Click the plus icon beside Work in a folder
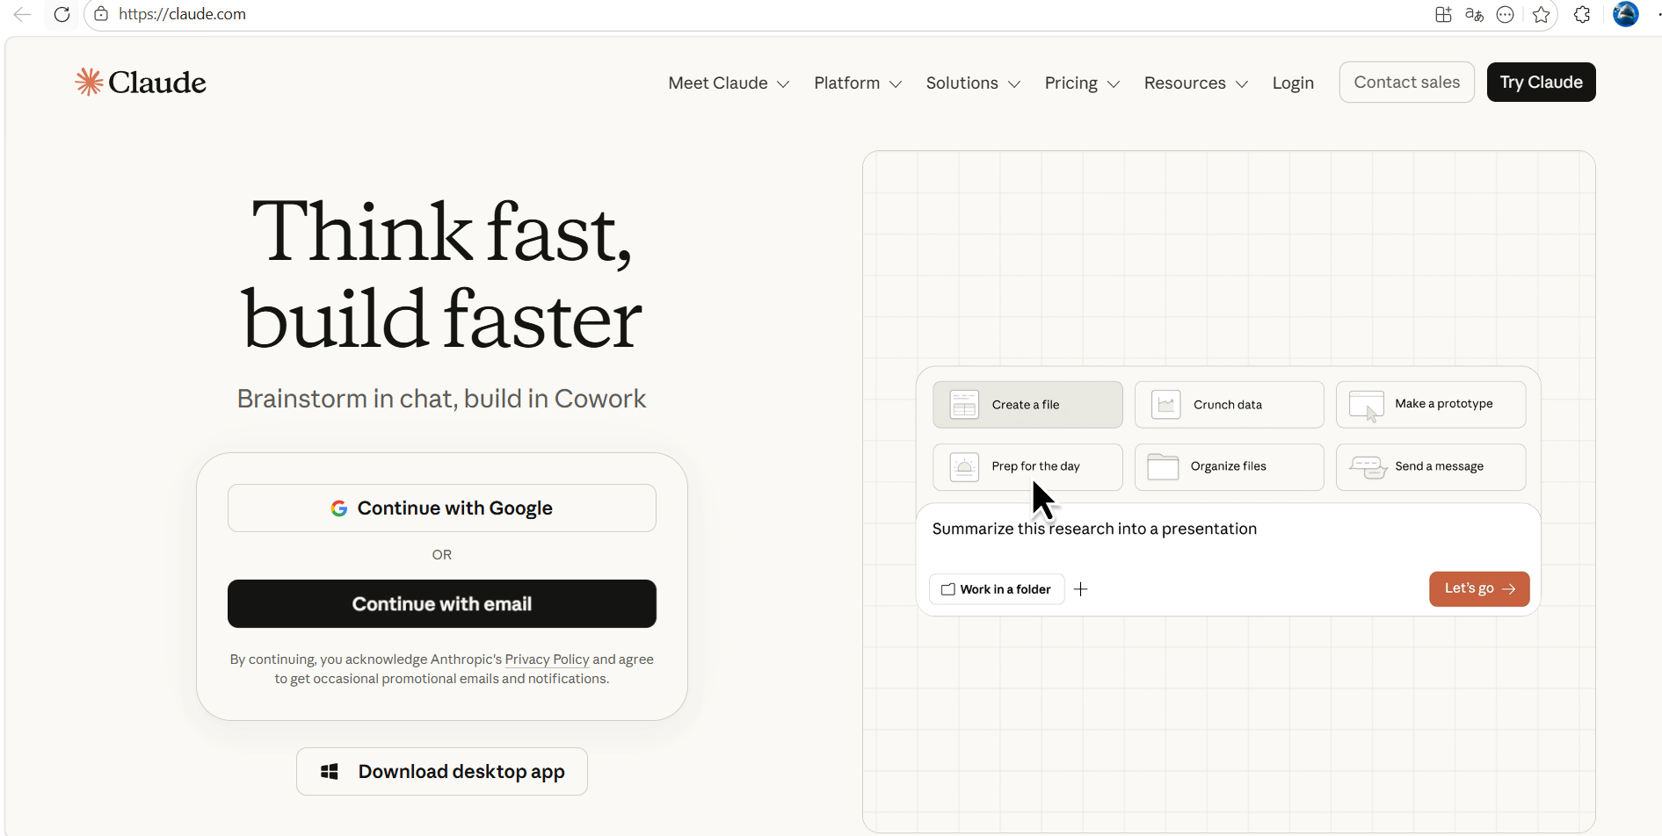 pos(1081,589)
